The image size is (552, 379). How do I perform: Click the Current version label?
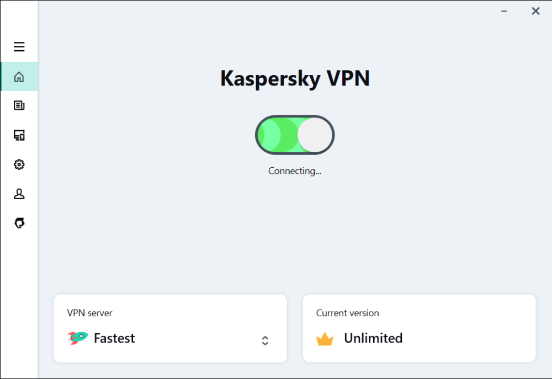[x=347, y=313]
